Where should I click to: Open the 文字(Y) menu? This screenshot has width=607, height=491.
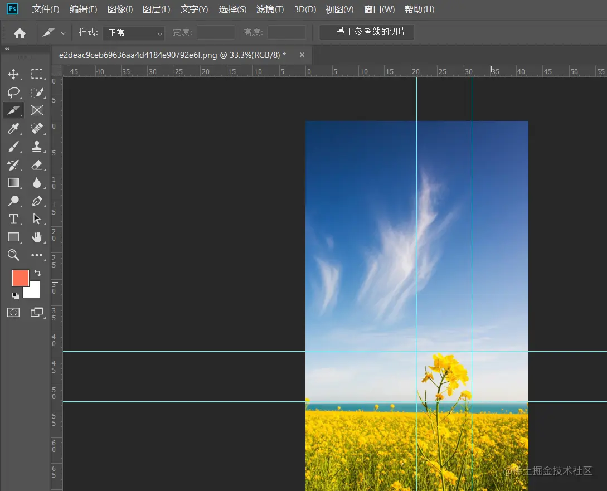[x=195, y=9]
